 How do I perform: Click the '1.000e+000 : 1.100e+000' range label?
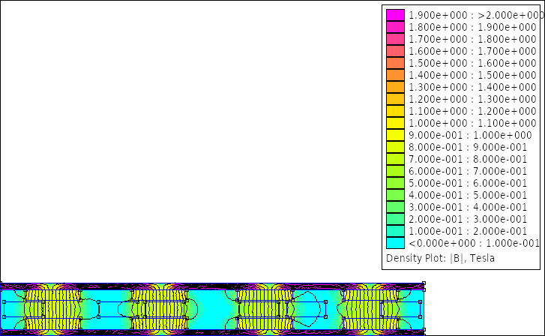point(472,123)
